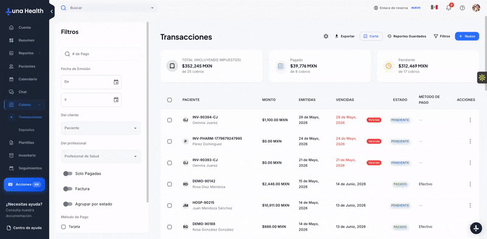Open row actions for DEMO-90142

(470, 184)
